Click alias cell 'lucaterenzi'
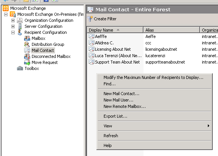 pos(155,56)
